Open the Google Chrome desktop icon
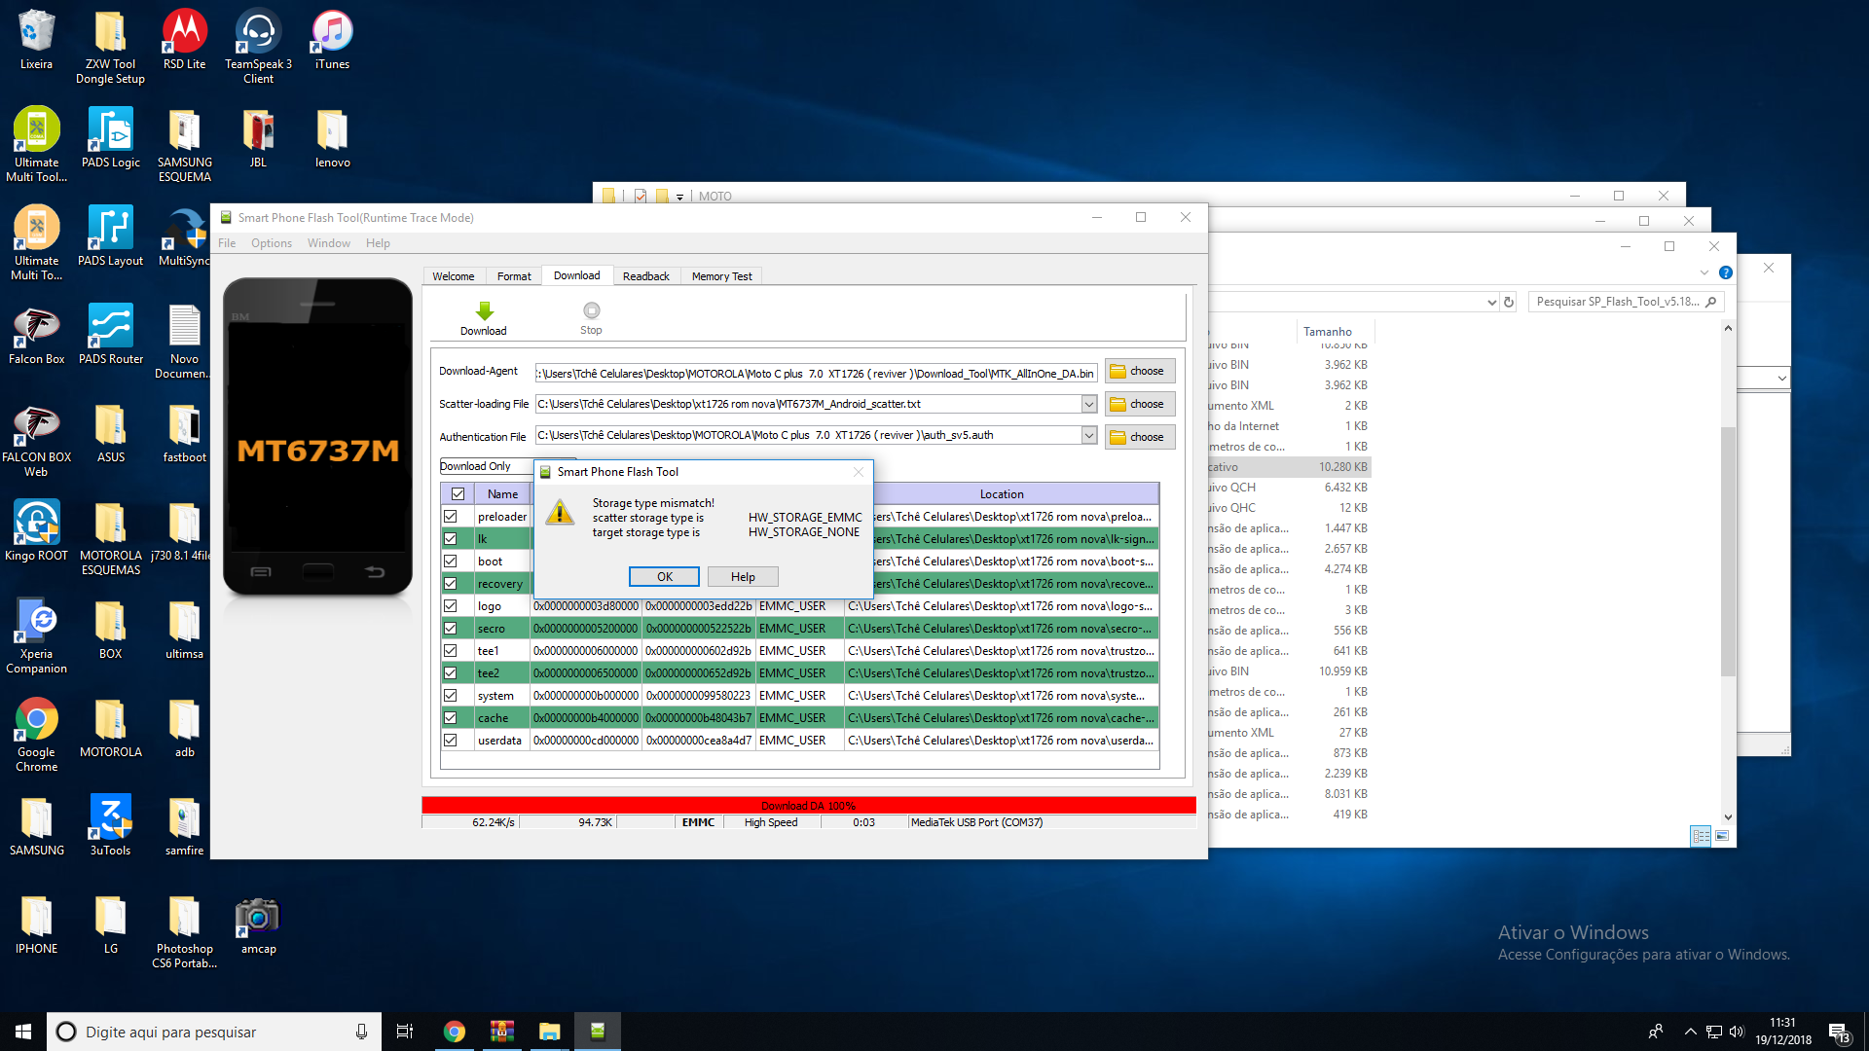Image resolution: width=1869 pixels, height=1051 pixels. tap(36, 719)
